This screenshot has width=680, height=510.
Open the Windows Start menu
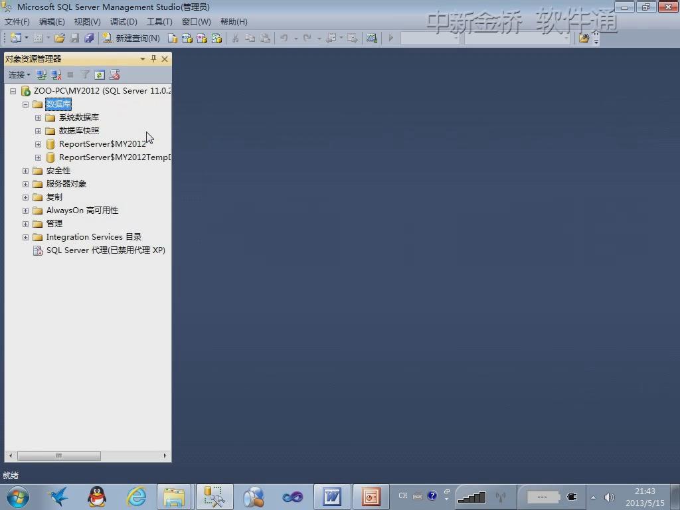pyautogui.click(x=17, y=497)
